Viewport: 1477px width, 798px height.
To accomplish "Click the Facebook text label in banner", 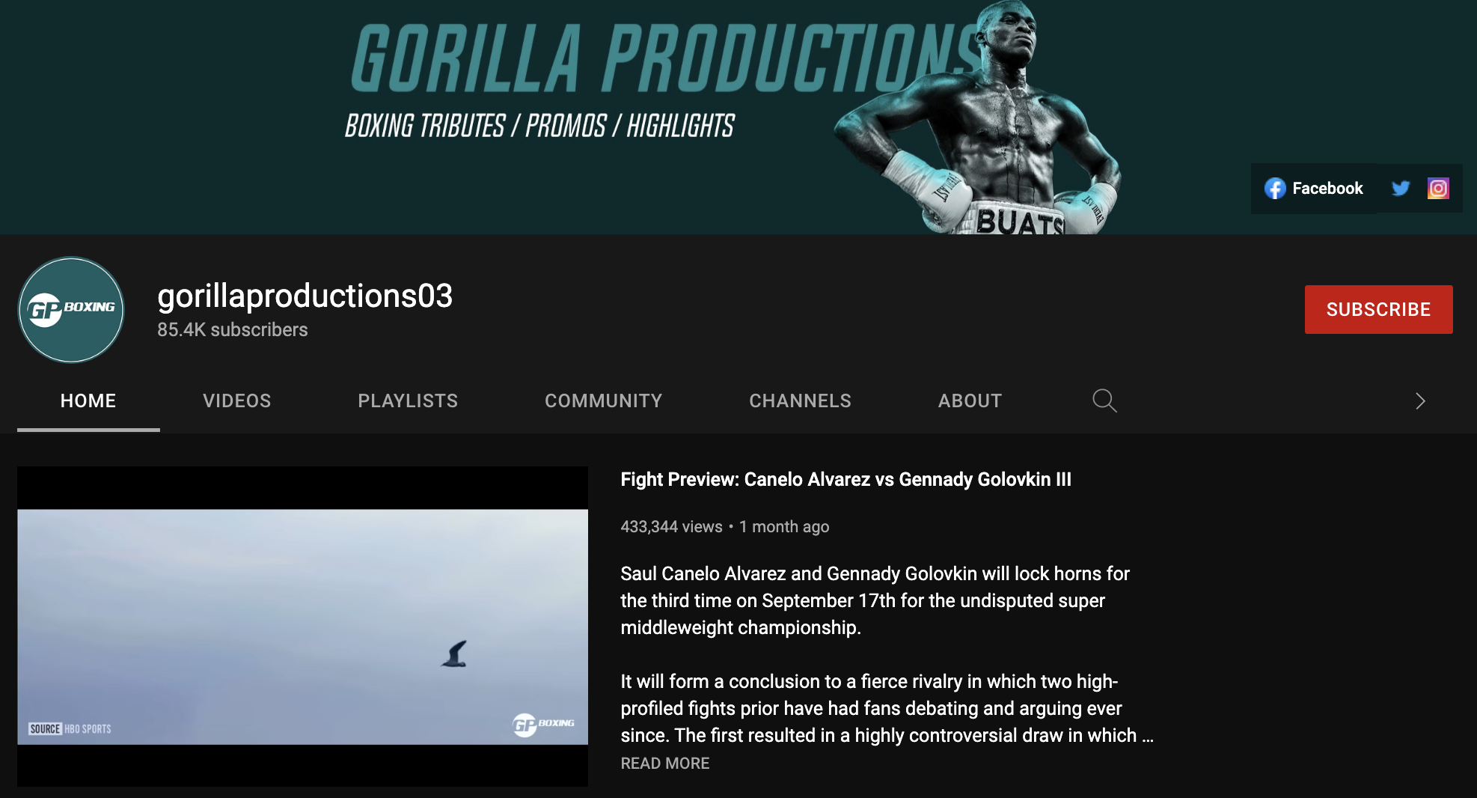I will 1327,189.
